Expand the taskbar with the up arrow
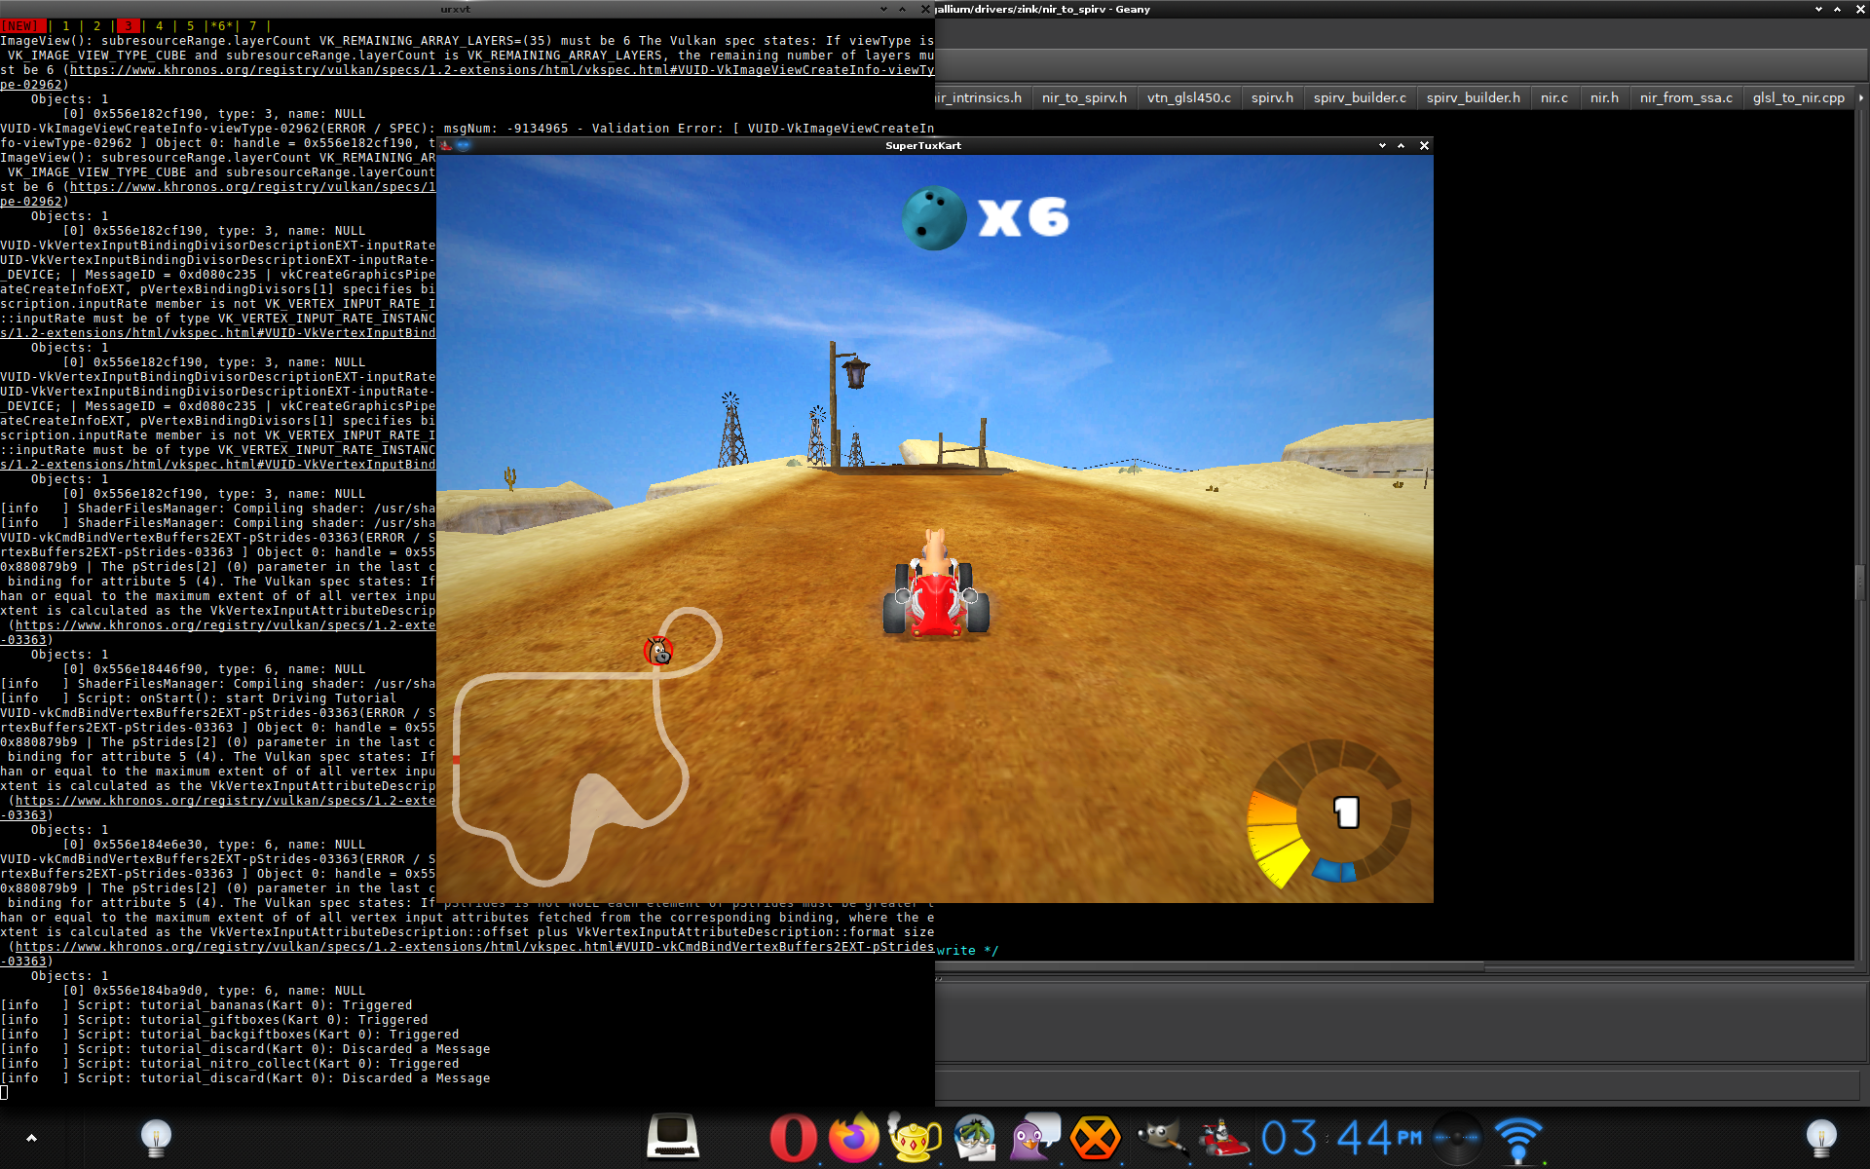This screenshot has height=1169, width=1870. (31, 1137)
